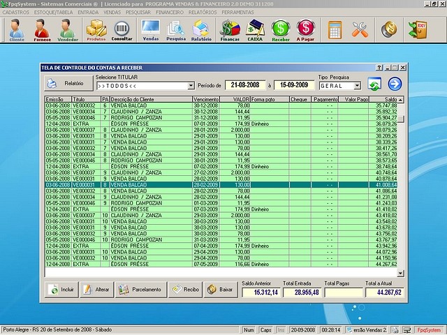The image size is (447, 335).
Task: Click the Parcelamento button
Action: coord(141,289)
